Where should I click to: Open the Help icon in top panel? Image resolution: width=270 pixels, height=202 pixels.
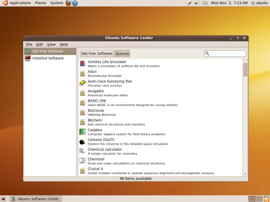pyautogui.click(x=75, y=3)
